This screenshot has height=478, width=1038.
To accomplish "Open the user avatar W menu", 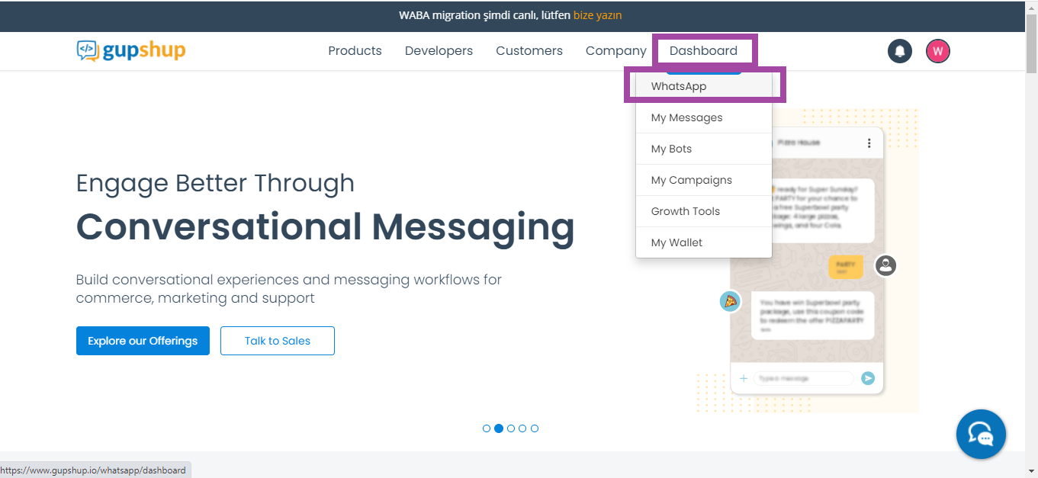I will tap(938, 51).
